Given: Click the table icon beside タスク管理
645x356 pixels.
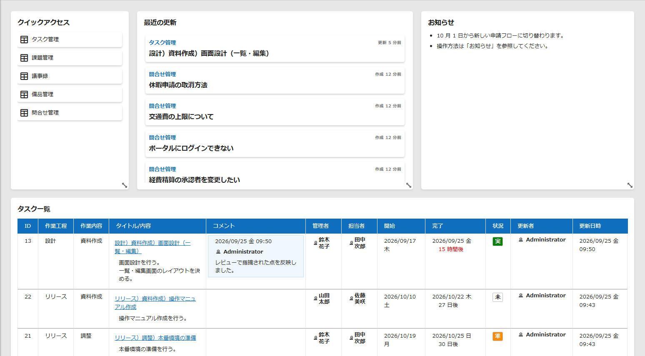Looking at the screenshot, I should (24, 40).
